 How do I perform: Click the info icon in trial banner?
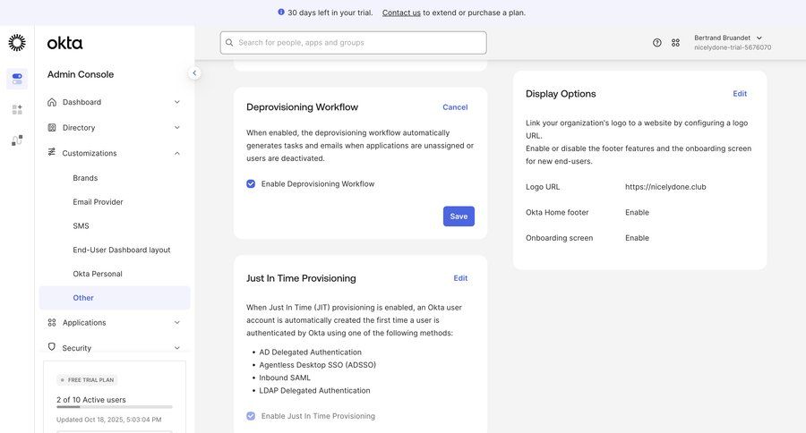point(281,13)
